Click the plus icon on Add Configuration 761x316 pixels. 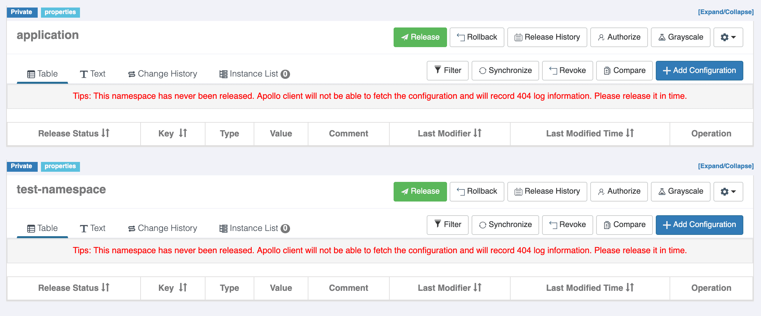point(666,70)
